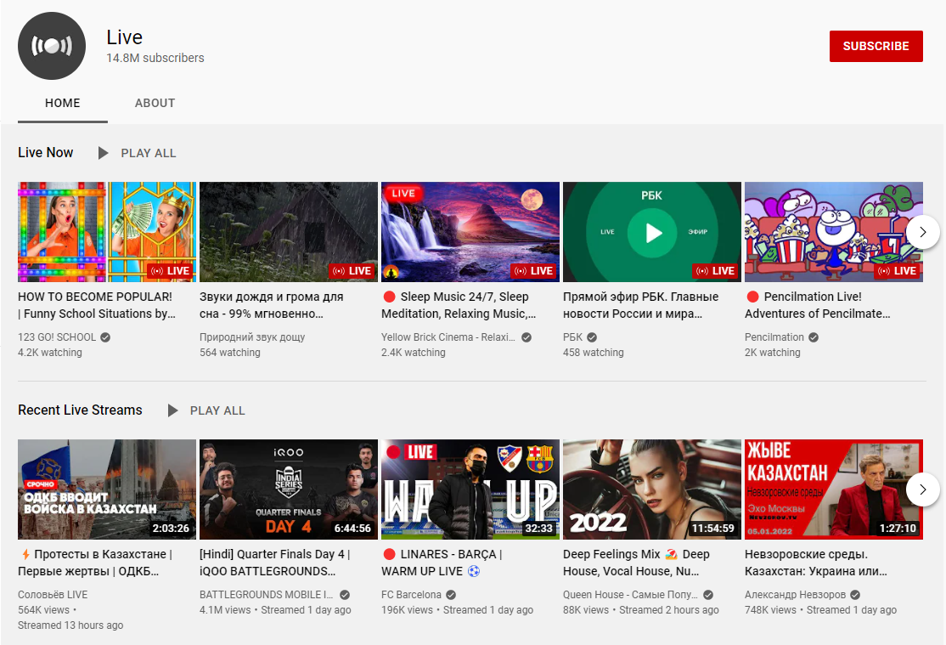Image resolution: width=946 pixels, height=645 pixels.
Task: Click the LIVE badge on the rain sounds thumbnail
Action: (x=352, y=270)
